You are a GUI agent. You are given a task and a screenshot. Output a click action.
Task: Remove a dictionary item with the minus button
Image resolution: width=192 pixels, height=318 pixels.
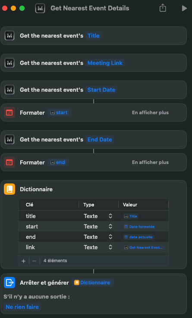point(34,261)
